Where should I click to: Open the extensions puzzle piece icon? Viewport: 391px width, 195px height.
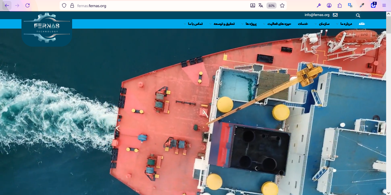(x=339, y=5)
